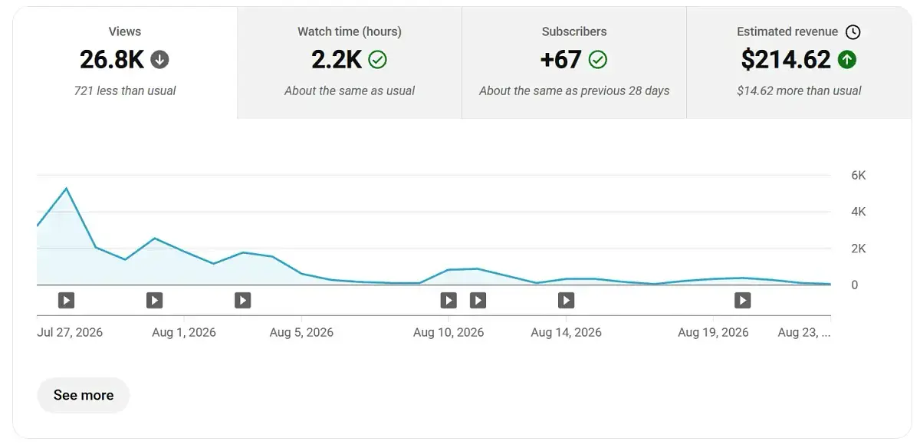
Task: Click the video publish marker before Aug 5
Action: 243,300
